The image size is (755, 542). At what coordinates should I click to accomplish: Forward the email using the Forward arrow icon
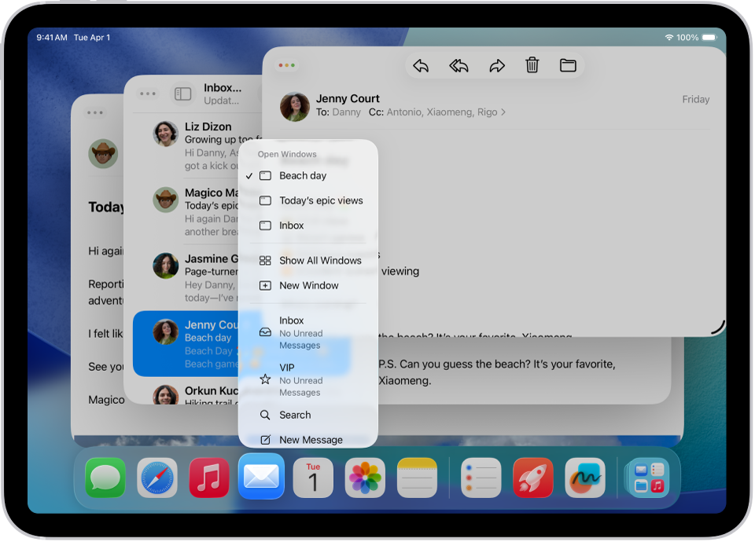[x=497, y=65]
